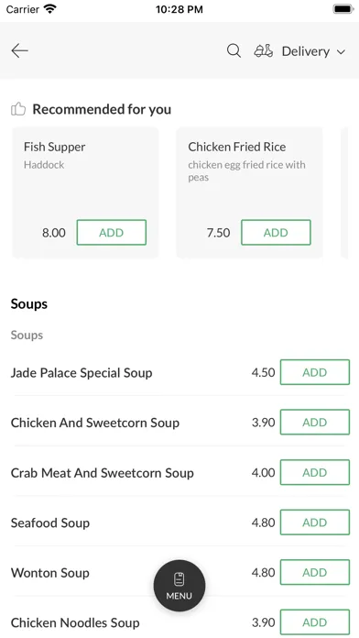
Task: Tap the thumbs-up recommended icon
Action: coord(18,109)
